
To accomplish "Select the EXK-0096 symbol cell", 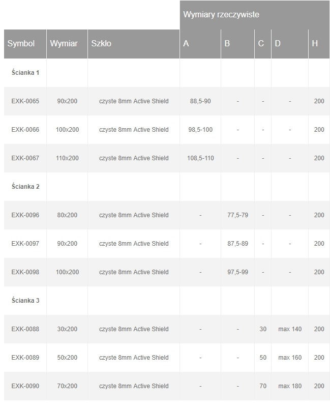I will click(x=25, y=215).
